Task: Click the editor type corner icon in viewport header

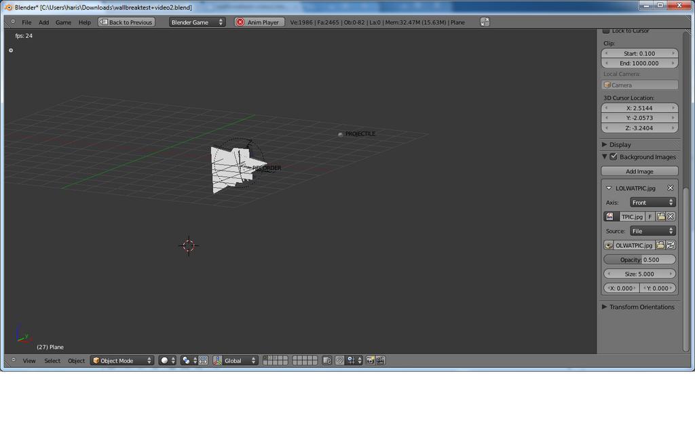Action: point(14,360)
